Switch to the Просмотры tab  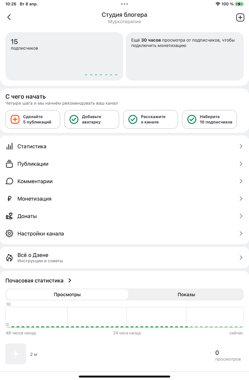[x=67, y=294]
